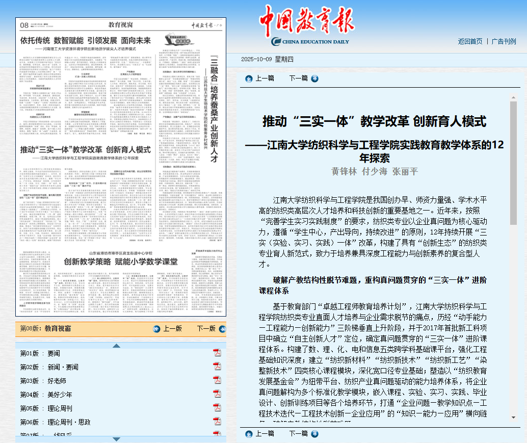Click the article scrollbar down arrow
Image resolution: width=527 pixels, height=443 pixels.
(513, 416)
